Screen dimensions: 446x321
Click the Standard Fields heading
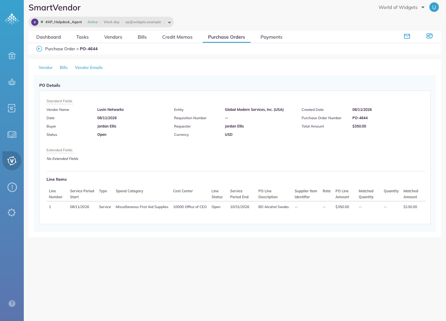pos(59,101)
